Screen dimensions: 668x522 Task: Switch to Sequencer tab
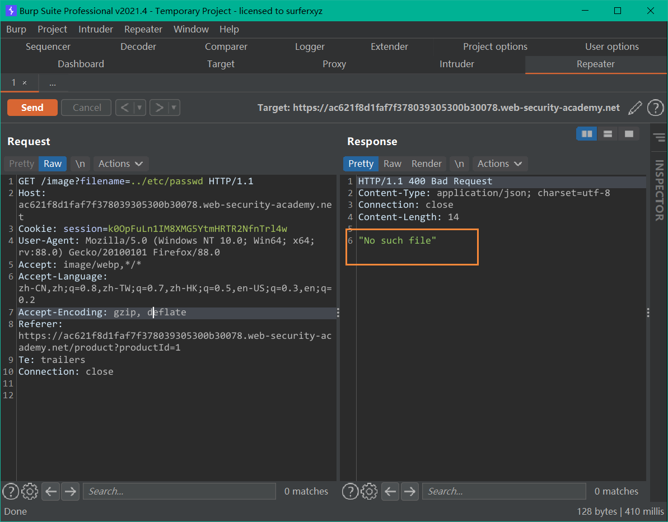click(48, 47)
